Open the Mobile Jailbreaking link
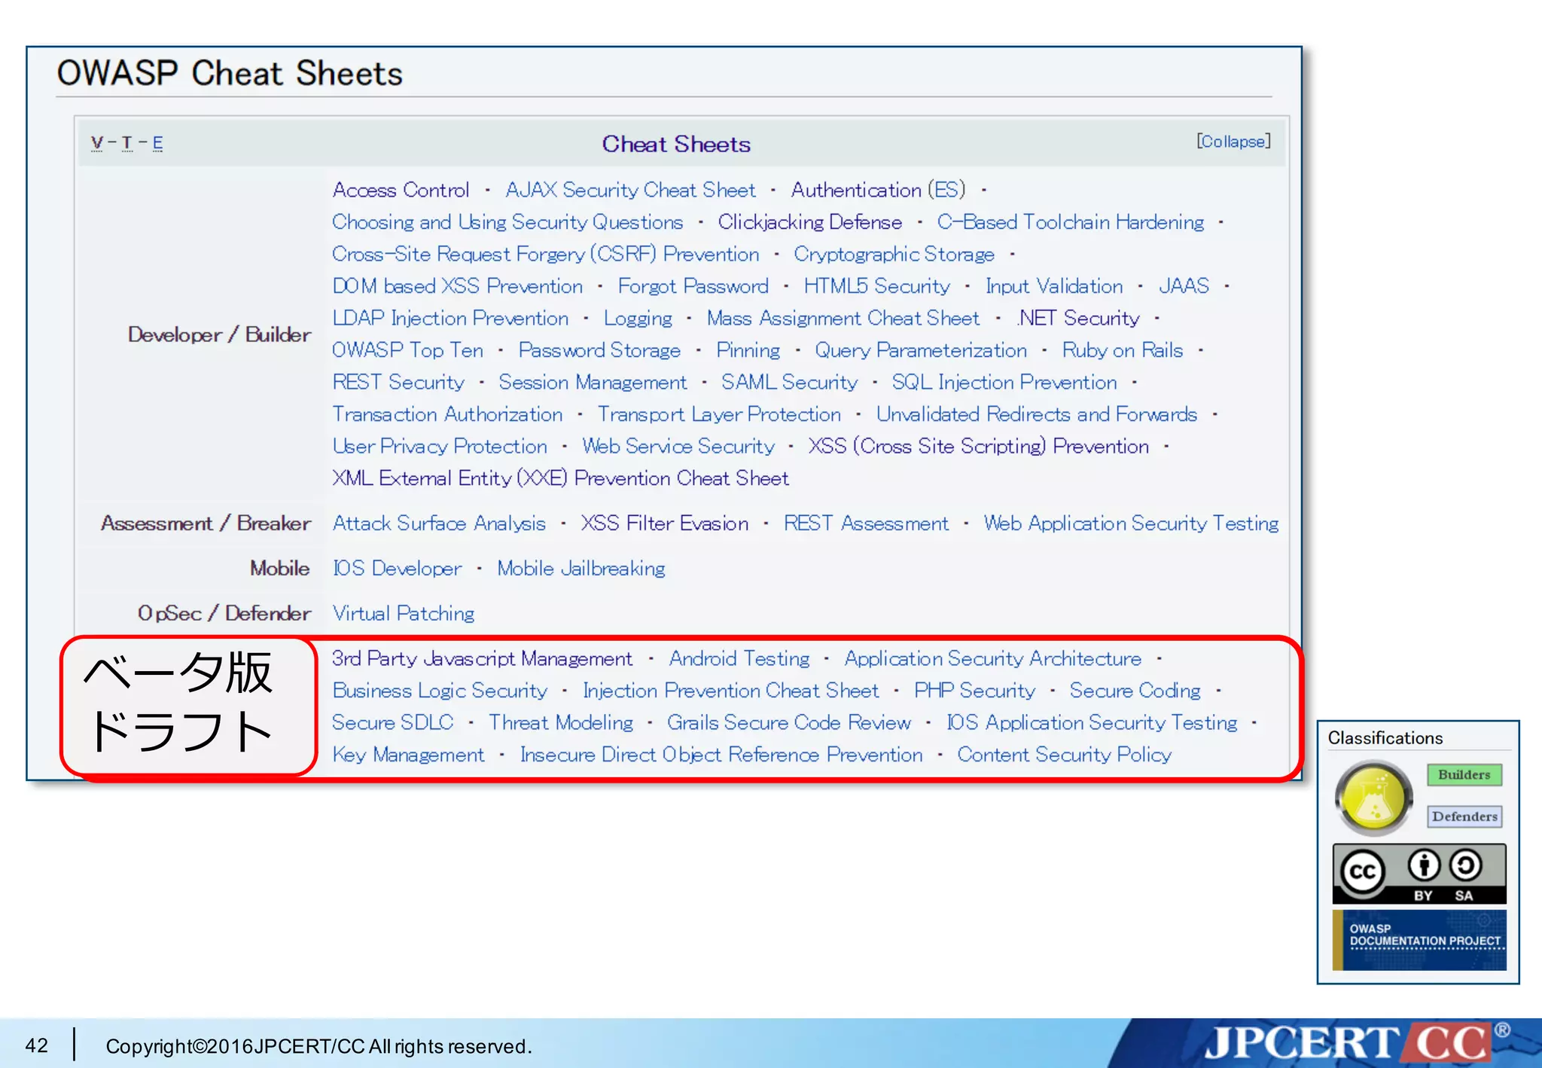Viewport: 1542px width, 1068px height. click(581, 569)
